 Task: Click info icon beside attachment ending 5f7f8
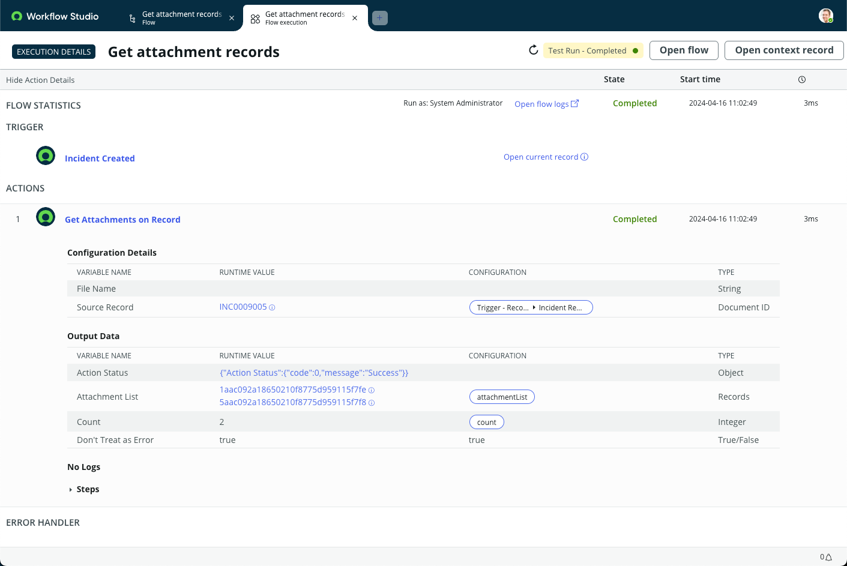pos(371,403)
